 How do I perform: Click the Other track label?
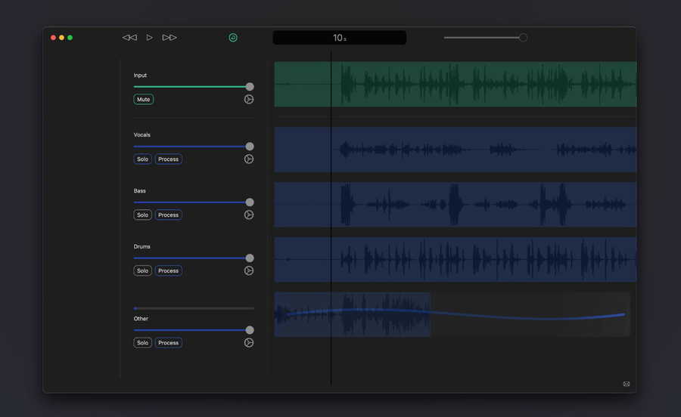pos(141,319)
